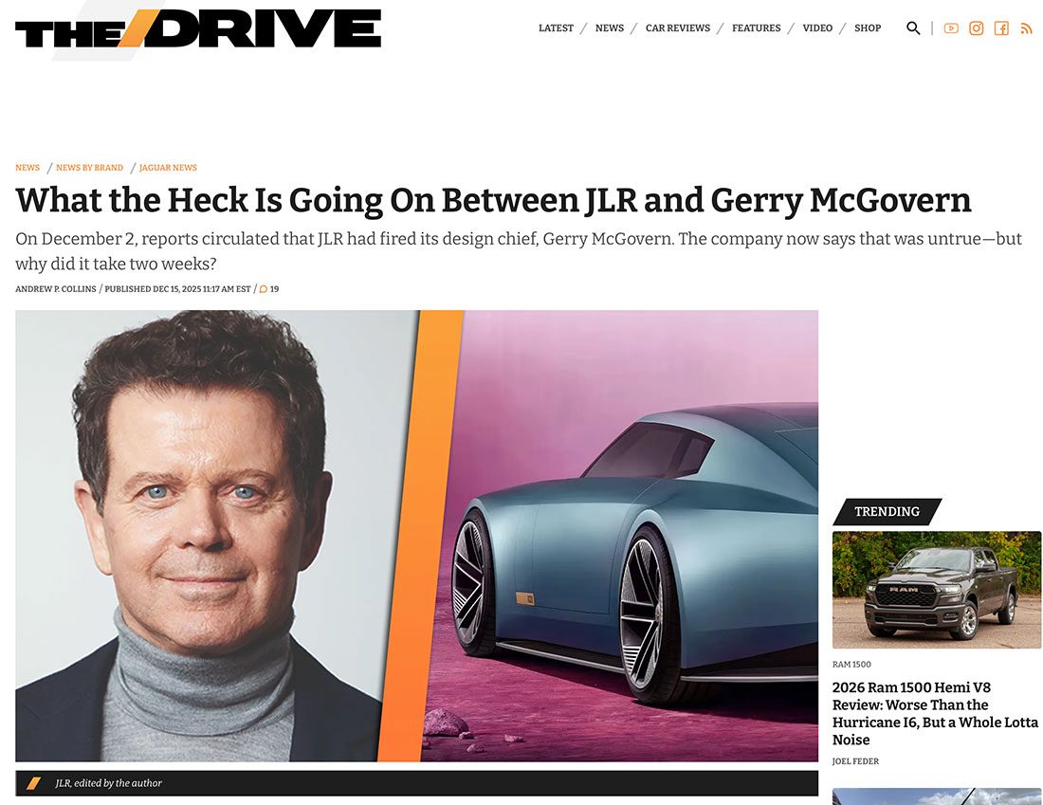Open the Features menu item
1043x805 pixels.
(x=757, y=27)
